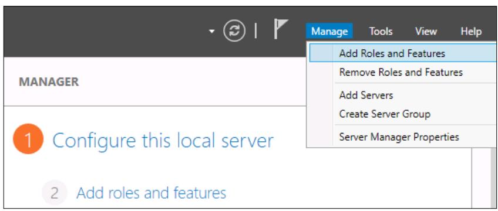Click Add roles and features link
498x211 pixels.
[151, 193]
